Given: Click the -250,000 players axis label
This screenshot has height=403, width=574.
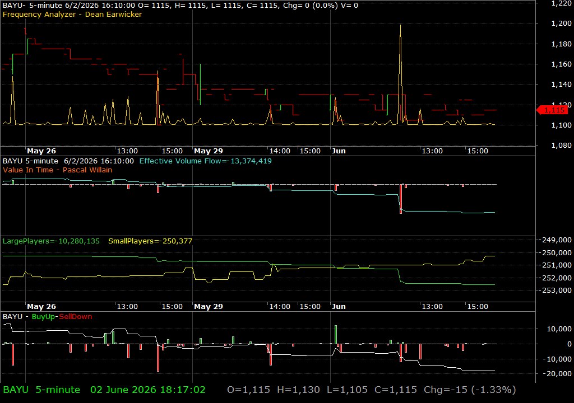Looking at the screenshot, I should (557, 252).
